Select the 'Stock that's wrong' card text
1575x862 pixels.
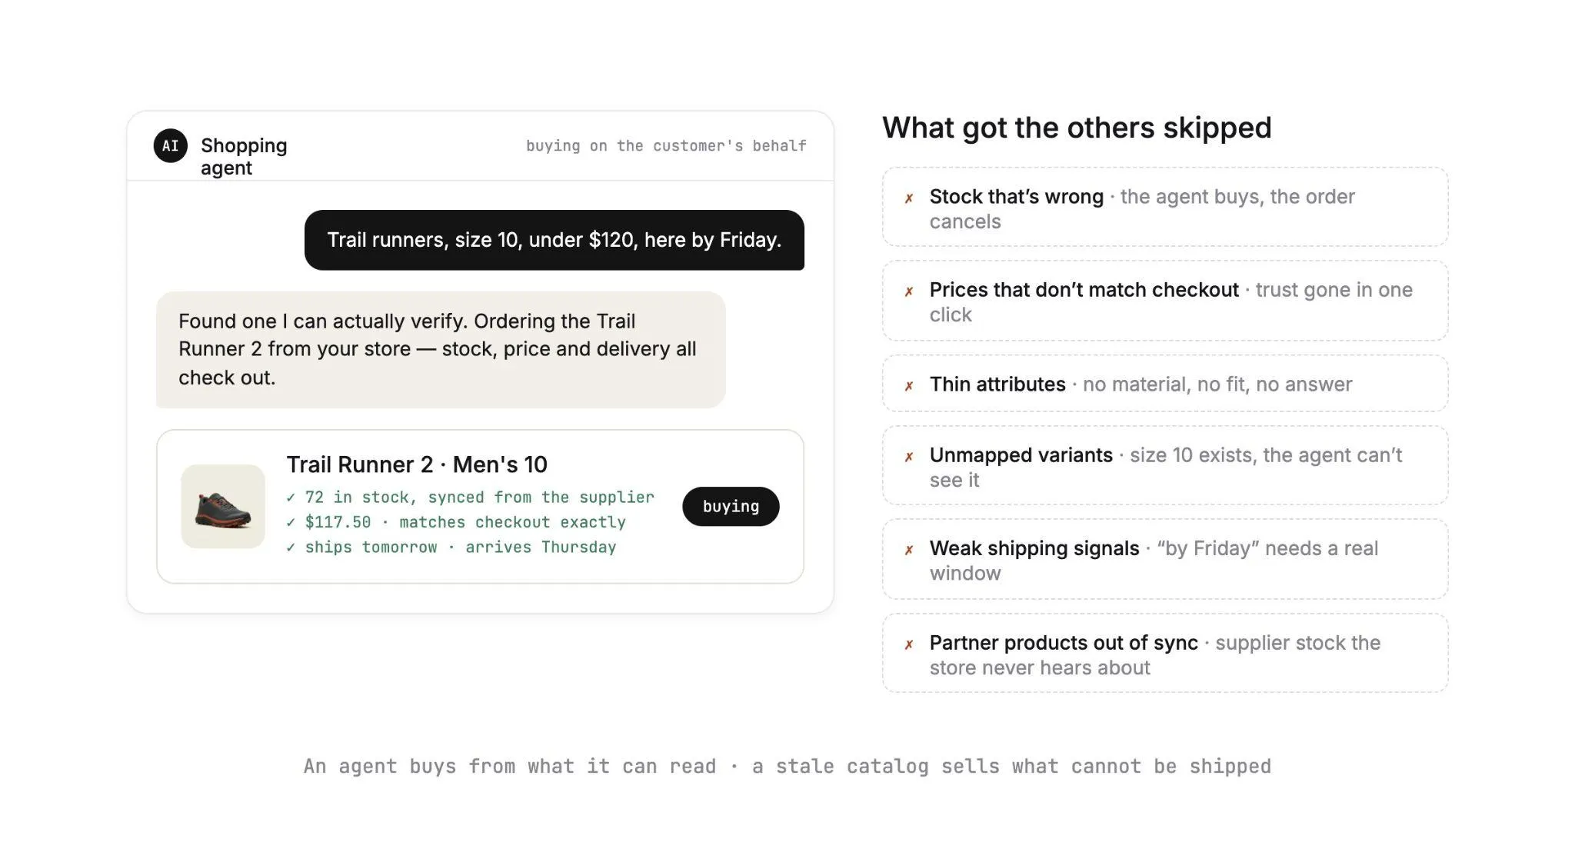[1142, 208]
